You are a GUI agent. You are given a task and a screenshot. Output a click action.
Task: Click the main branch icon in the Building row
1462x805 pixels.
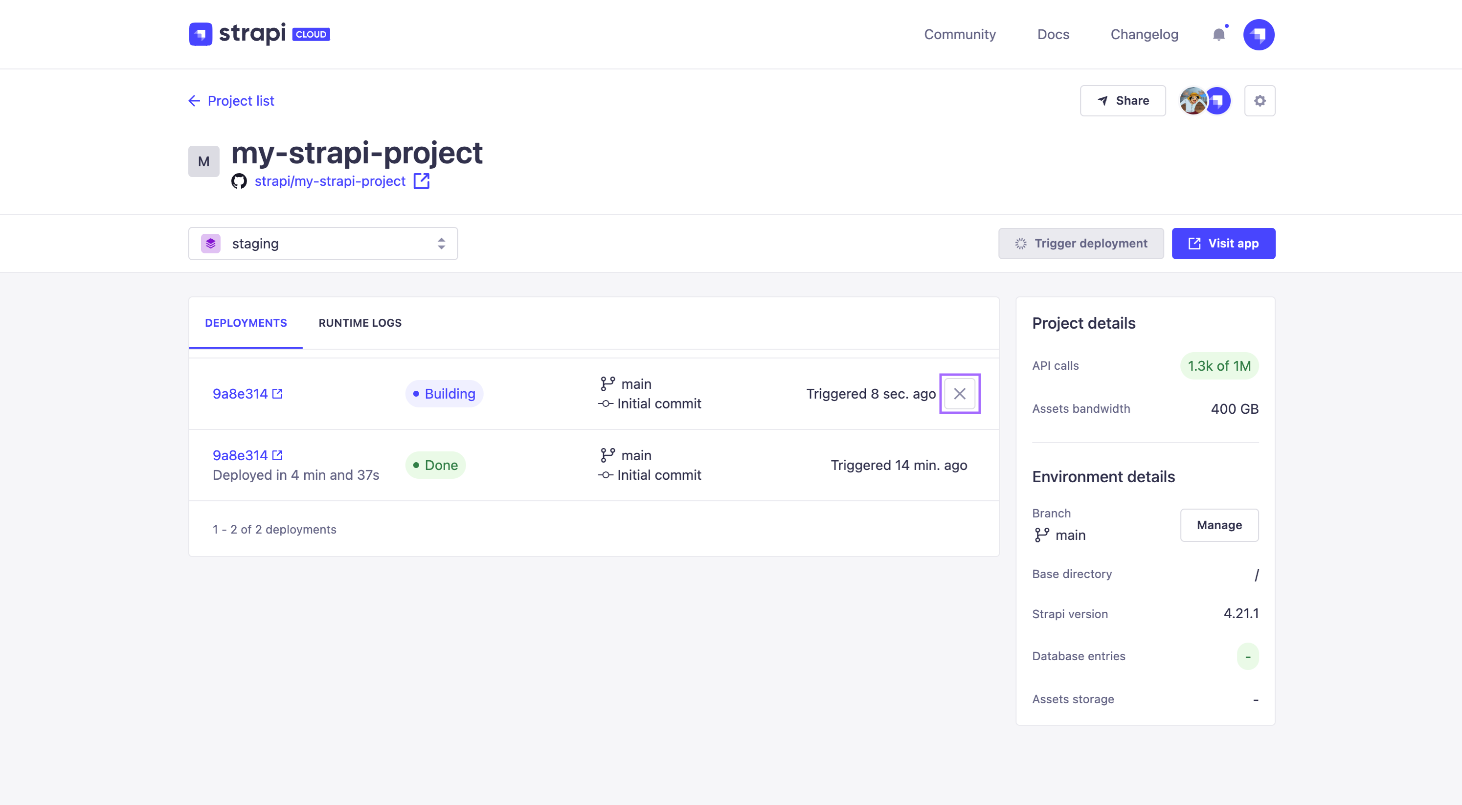click(607, 384)
